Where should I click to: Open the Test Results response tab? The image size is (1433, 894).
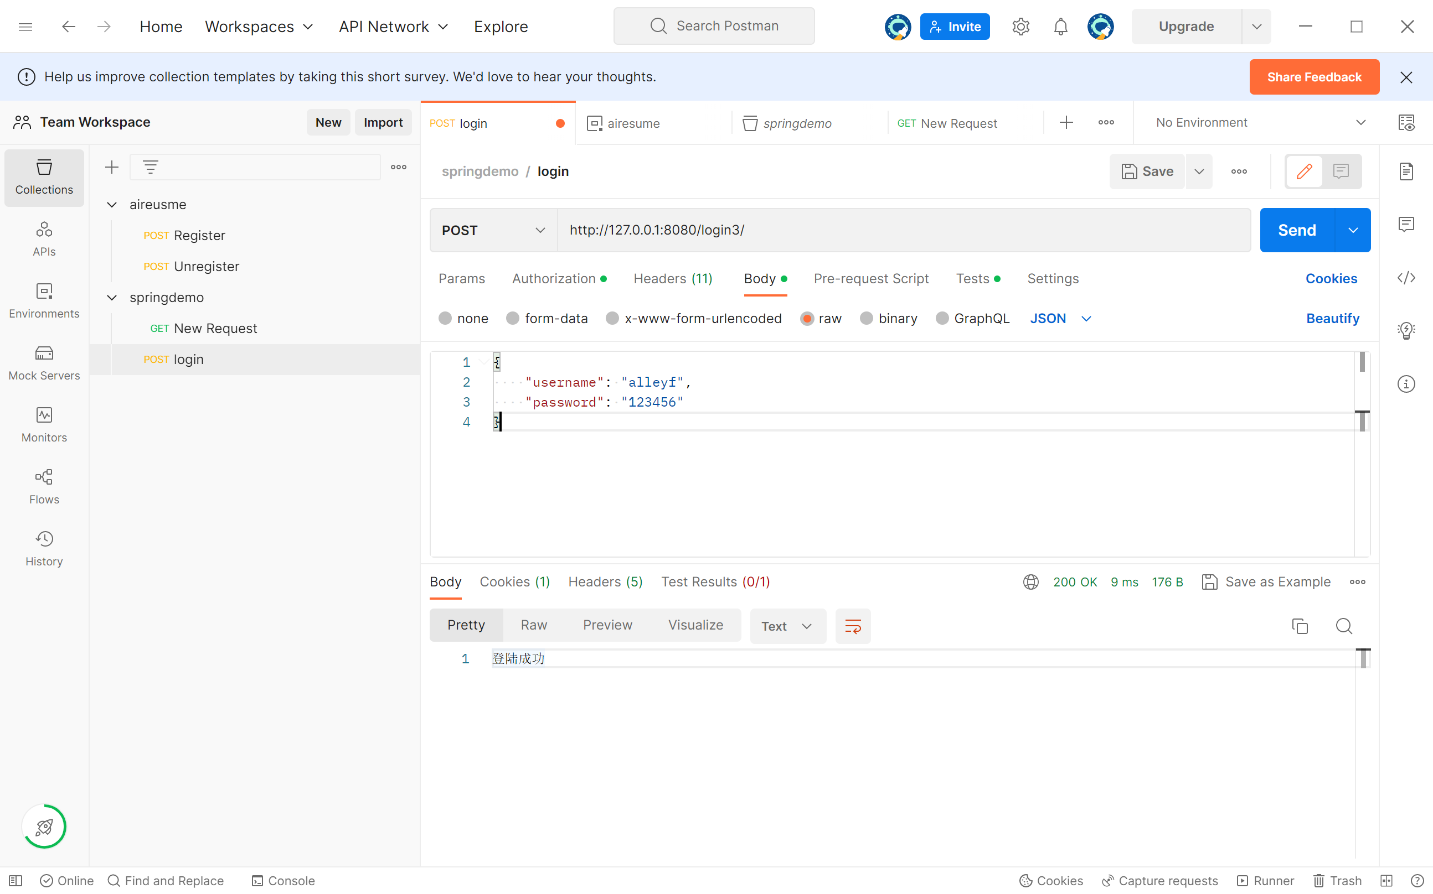point(715,582)
